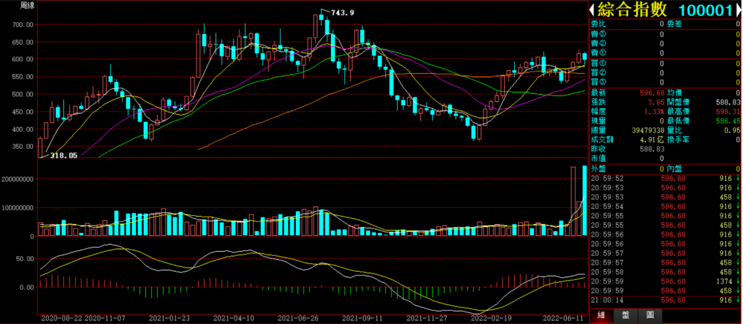Click the 2021-06-26 date label
743x324 pixels.
(297, 318)
